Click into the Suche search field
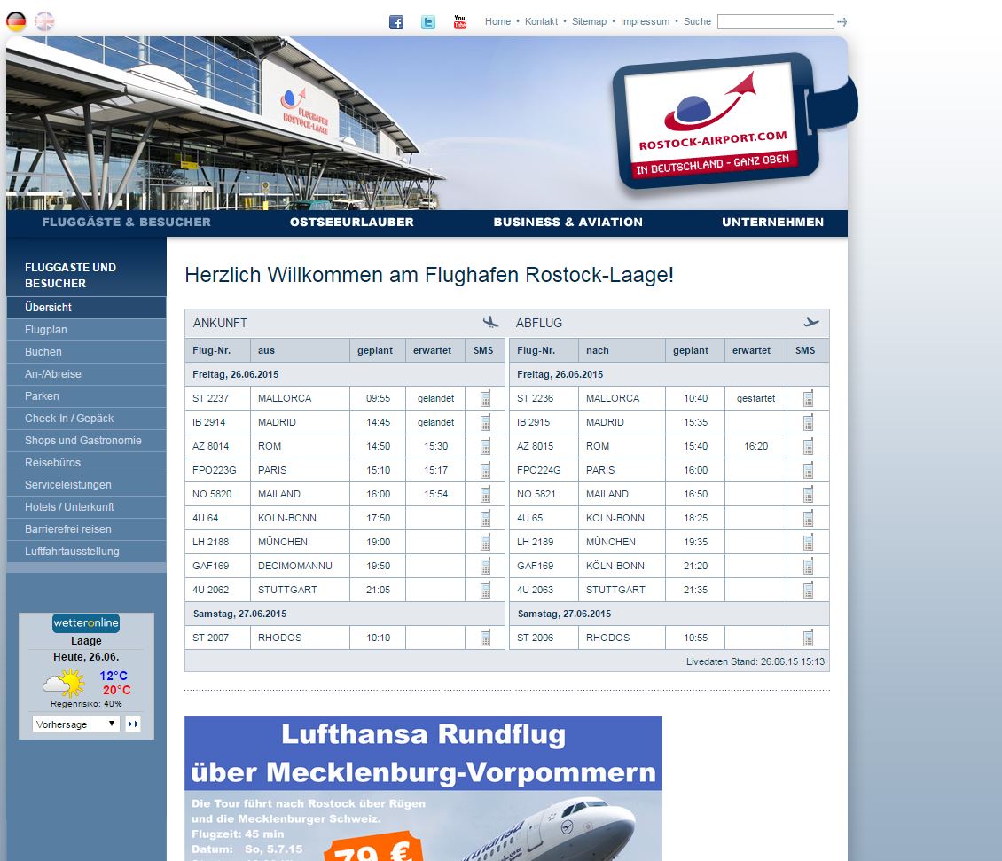This screenshot has width=1002, height=861. tap(775, 22)
